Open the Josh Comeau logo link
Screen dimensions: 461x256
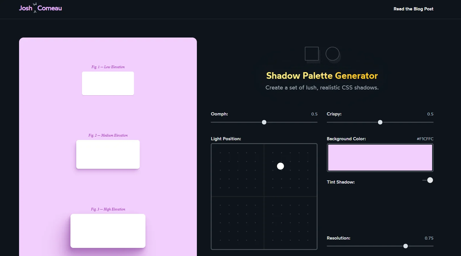pos(40,8)
